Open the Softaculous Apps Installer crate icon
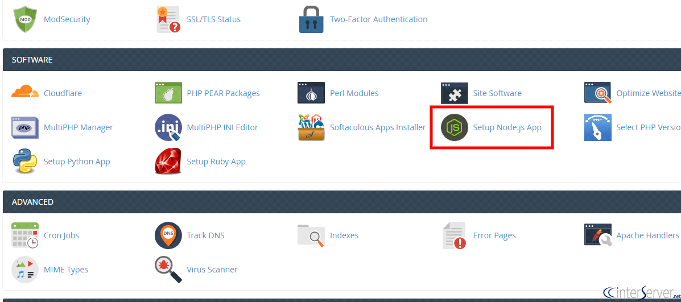This screenshot has width=681, height=302. click(311, 127)
